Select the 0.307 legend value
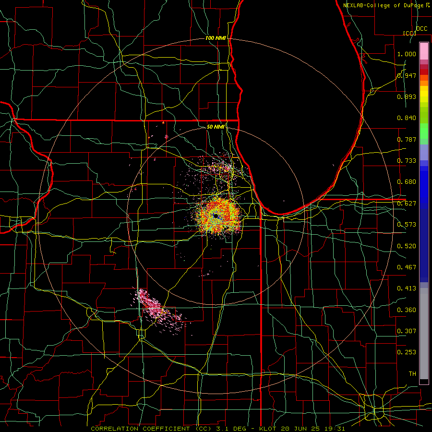 pos(407,331)
